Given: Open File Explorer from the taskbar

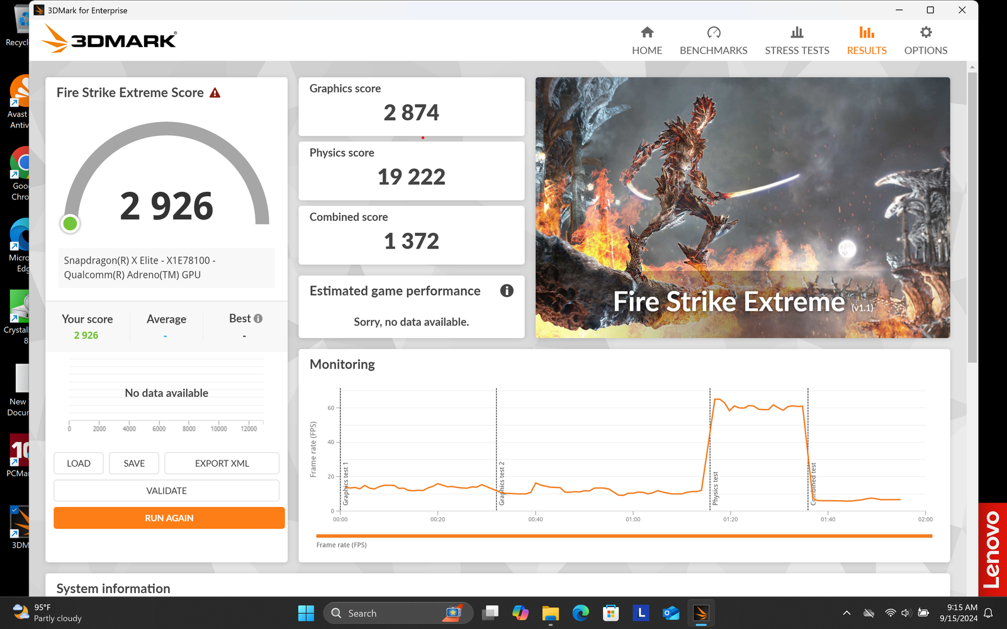Looking at the screenshot, I should pos(551,613).
